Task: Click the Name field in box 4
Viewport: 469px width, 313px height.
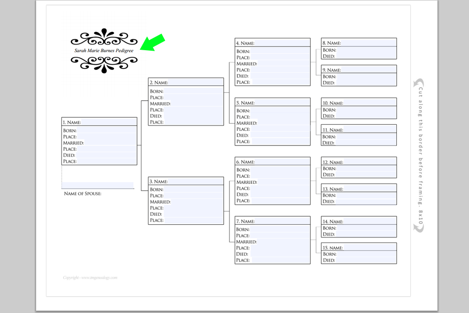Action: click(282, 43)
